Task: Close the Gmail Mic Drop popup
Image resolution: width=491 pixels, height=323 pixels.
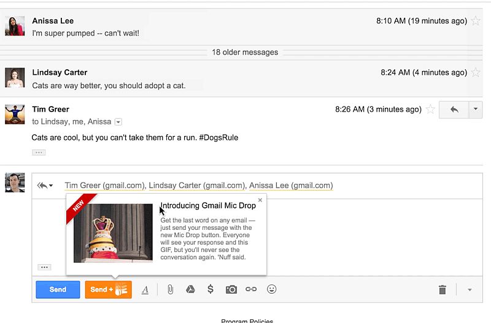Action: click(x=260, y=200)
